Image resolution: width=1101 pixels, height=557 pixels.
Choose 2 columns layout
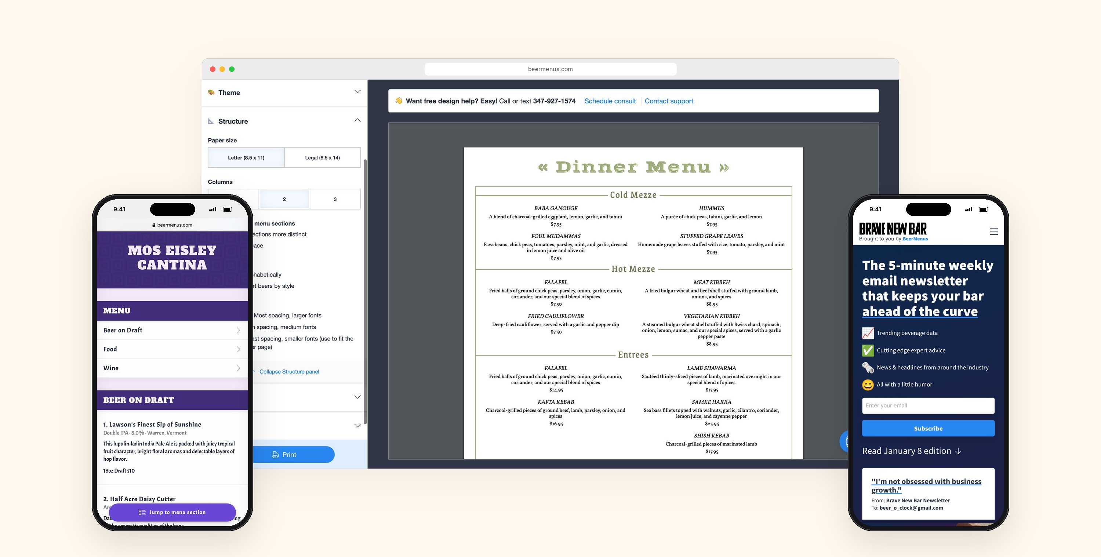284,199
